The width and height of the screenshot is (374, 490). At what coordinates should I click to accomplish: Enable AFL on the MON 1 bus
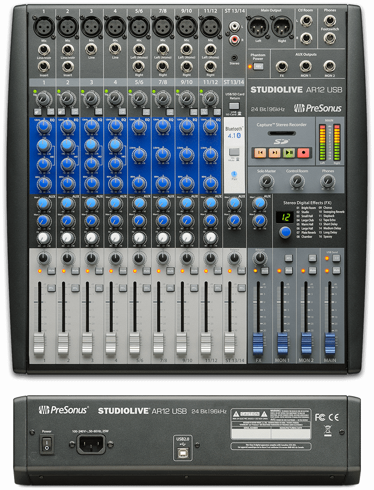coord(289,258)
